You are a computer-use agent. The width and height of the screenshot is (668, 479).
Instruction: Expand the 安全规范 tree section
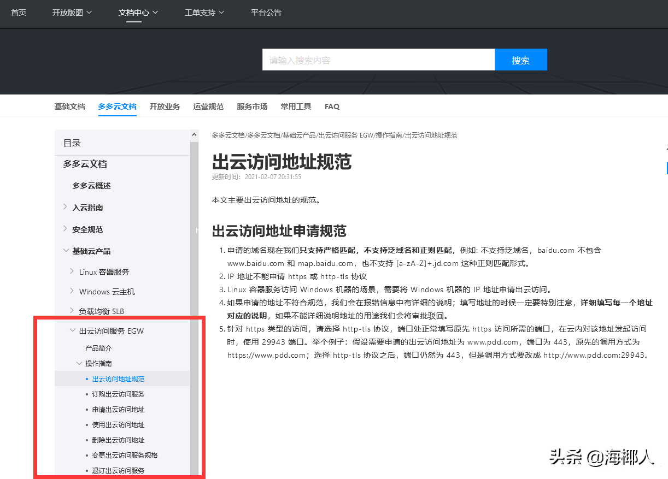pyautogui.click(x=89, y=229)
